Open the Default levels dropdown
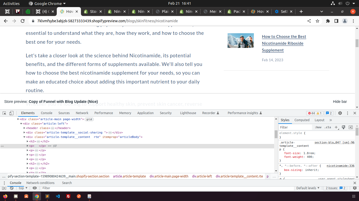The image size is (359, 201). (308, 188)
